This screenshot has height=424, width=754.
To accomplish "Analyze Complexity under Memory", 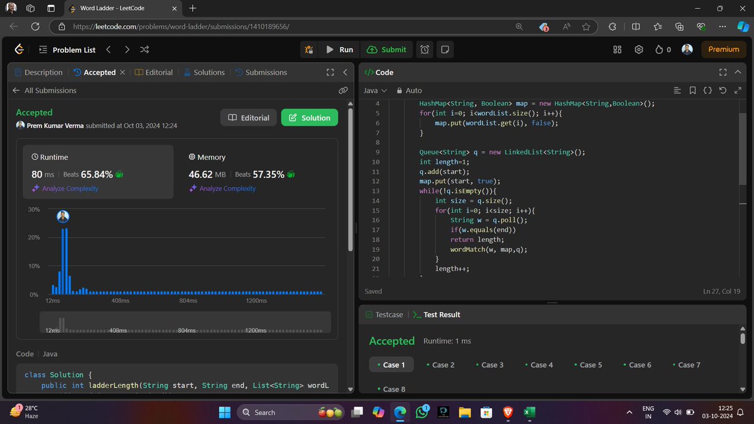I will (222, 188).
